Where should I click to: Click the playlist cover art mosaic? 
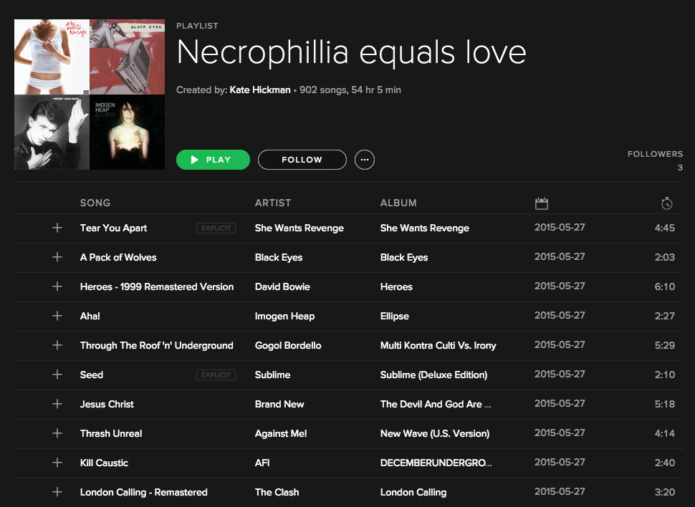90,95
